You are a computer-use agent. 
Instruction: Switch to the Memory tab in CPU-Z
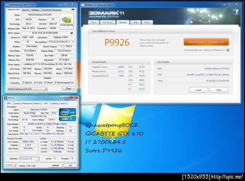coord(37,103)
